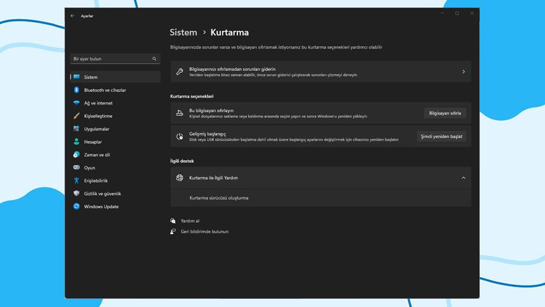Collapse Kurtarma ile İlgili Yardım section
This screenshot has height=307, width=545.
point(463,178)
